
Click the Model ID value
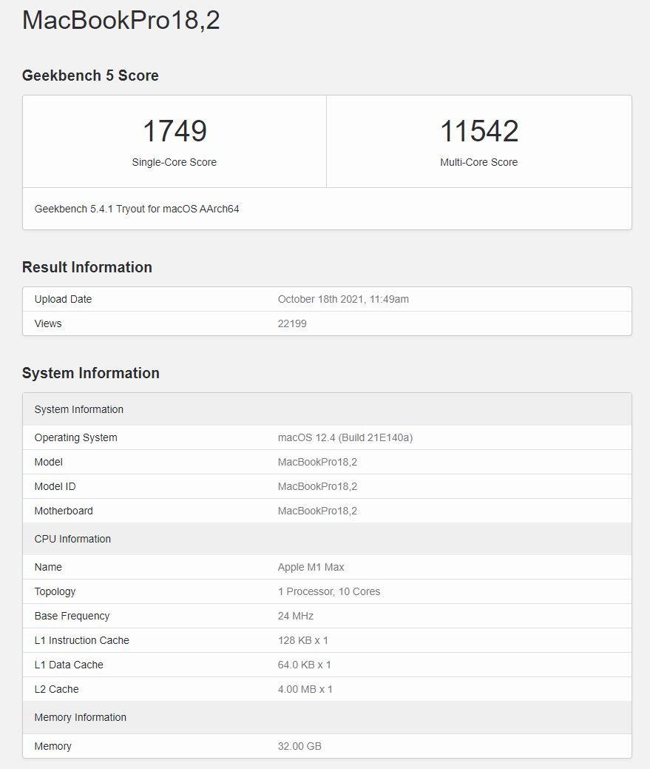(x=316, y=486)
